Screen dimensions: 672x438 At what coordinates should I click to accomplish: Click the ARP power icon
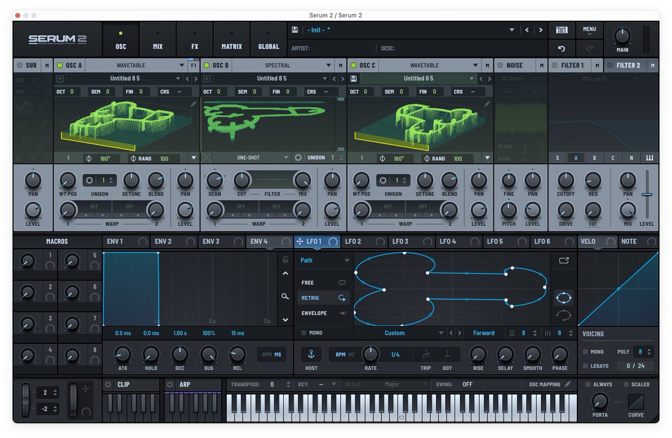170,385
